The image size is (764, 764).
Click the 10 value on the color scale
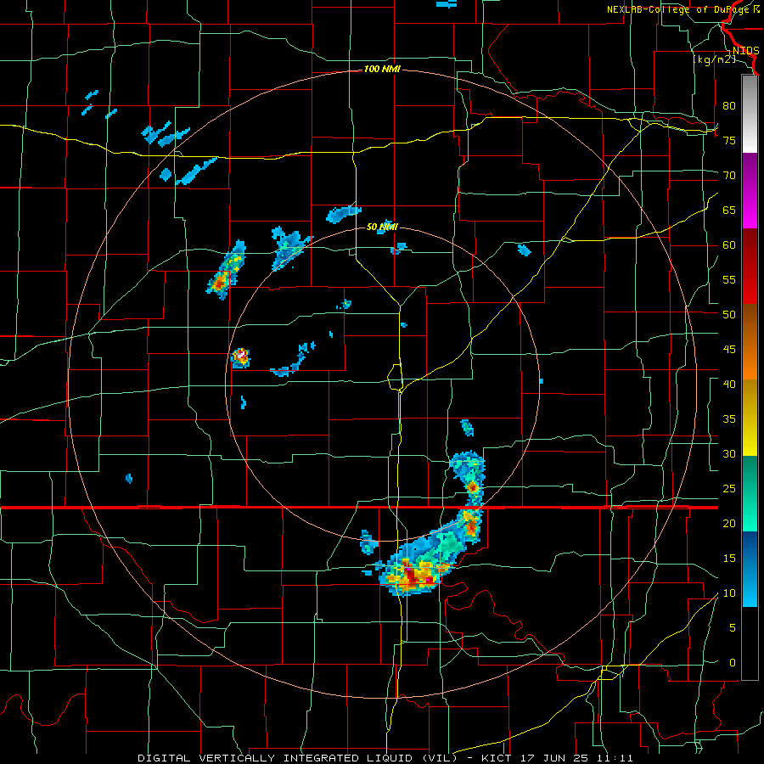(729, 593)
